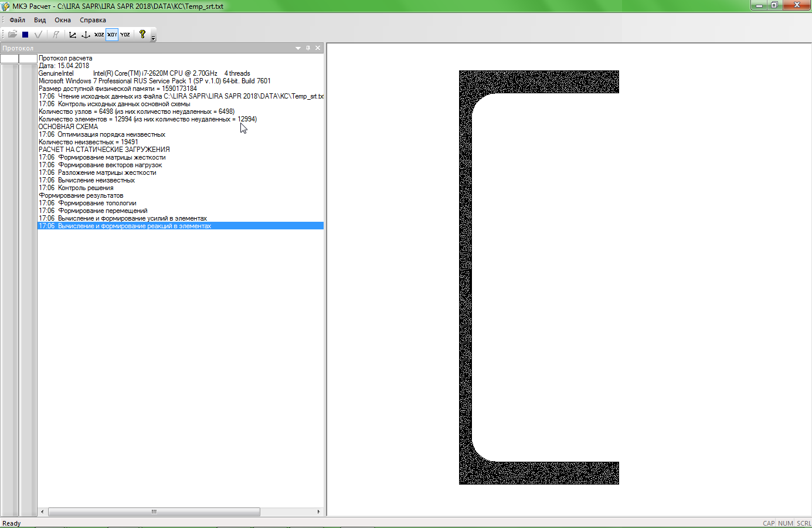812x528 pixels.
Task: Open the Окна menu
Action: (x=63, y=20)
